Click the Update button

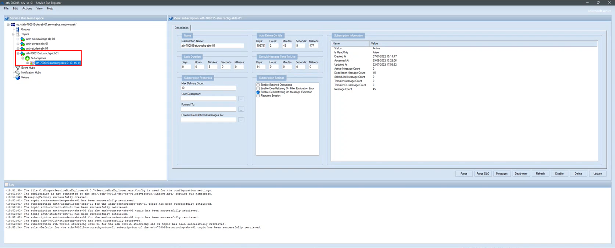point(598,174)
